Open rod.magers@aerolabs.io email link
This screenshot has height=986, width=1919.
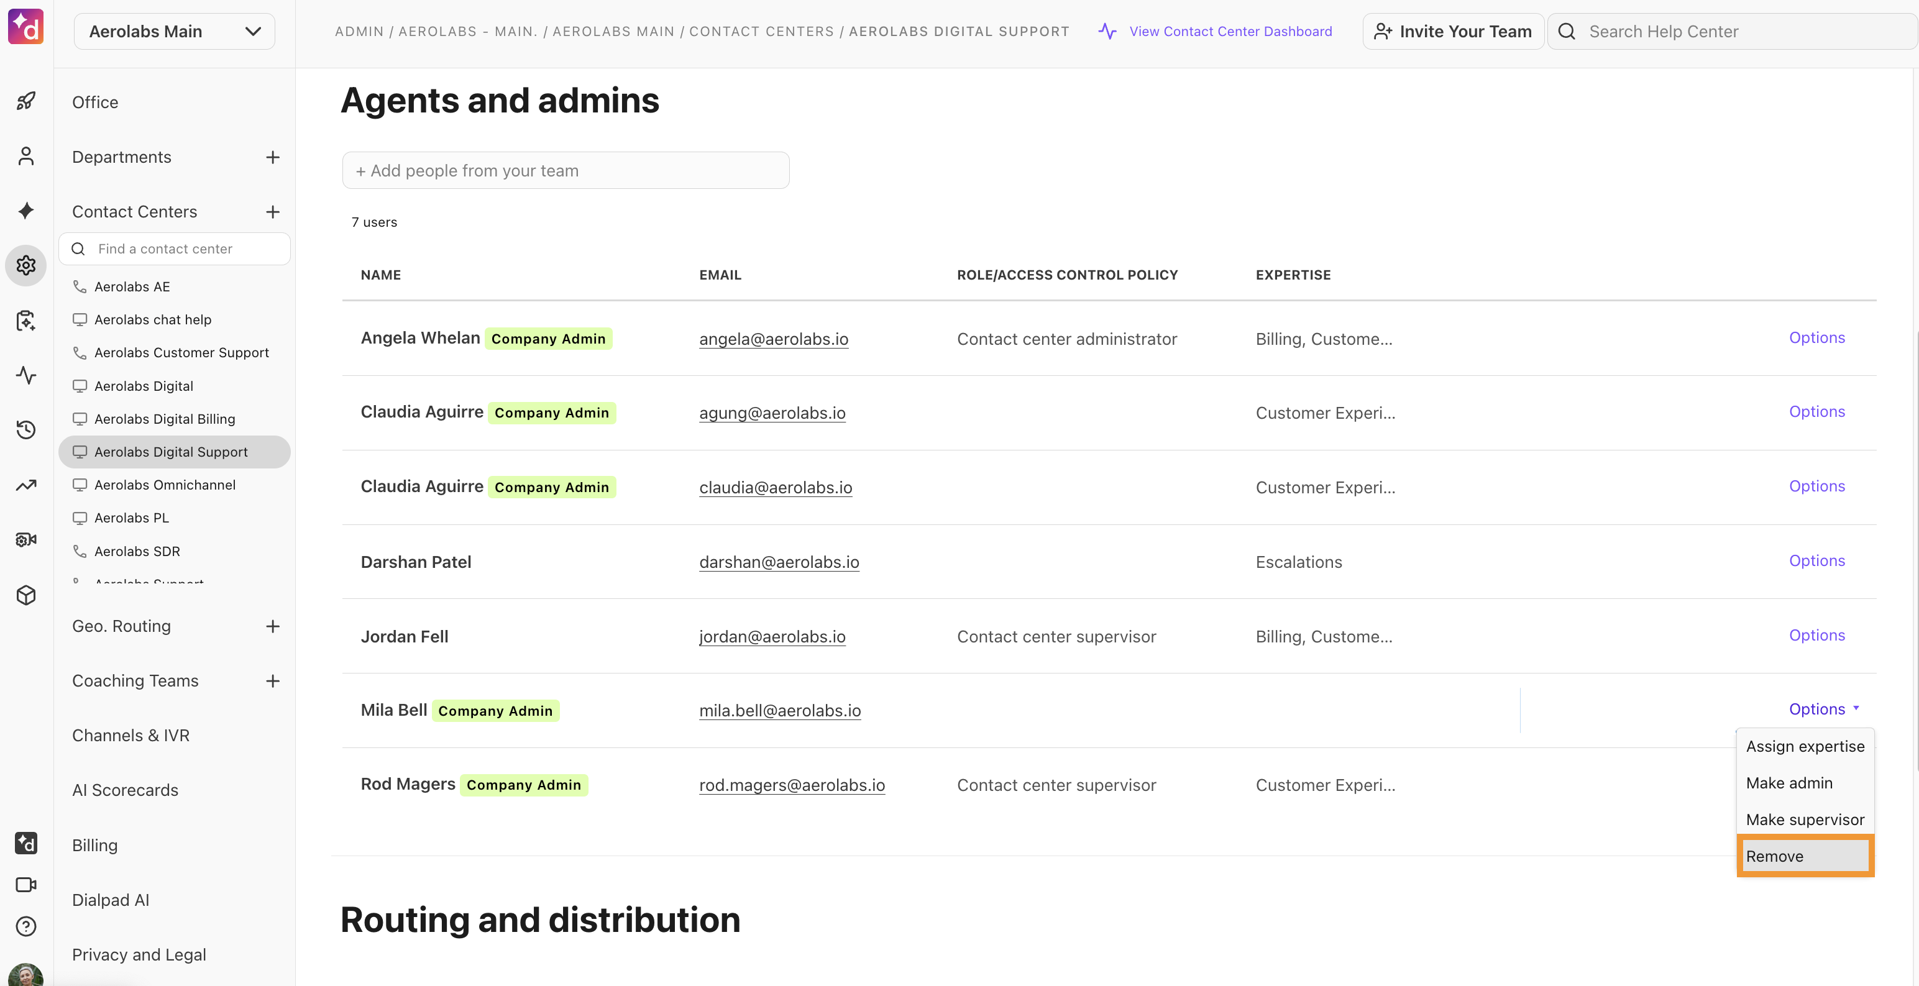(x=792, y=785)
